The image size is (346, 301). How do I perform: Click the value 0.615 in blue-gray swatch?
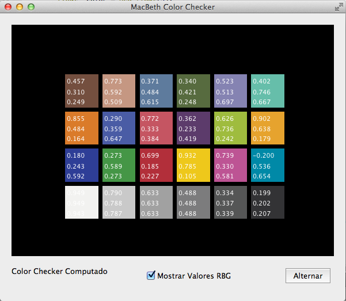pos(150,102)
